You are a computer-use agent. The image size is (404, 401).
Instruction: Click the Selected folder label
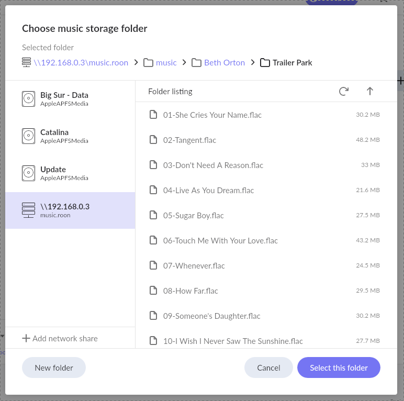pyautogui.click(x=48, y=48)
